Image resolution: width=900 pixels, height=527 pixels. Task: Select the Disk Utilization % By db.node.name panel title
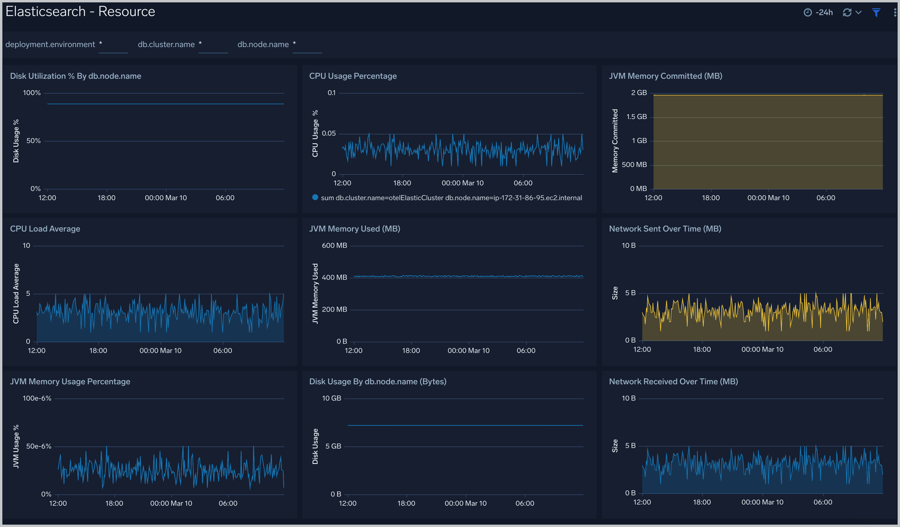[x=76, y=76]
